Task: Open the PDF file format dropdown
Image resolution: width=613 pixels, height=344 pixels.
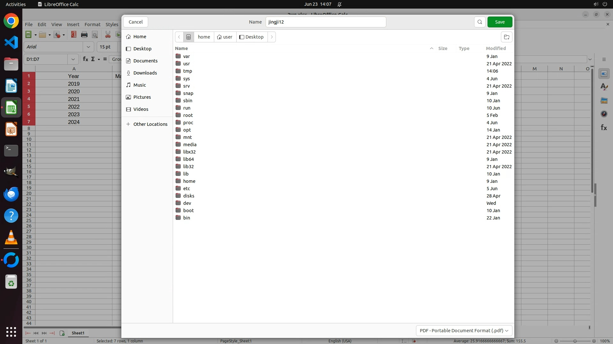Action: coord(464,331)
